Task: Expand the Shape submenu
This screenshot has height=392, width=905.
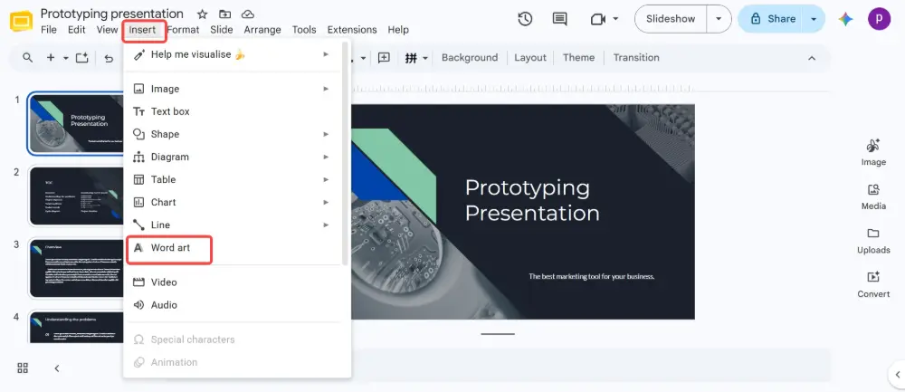Action: [326, 134]
